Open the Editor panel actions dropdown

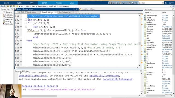74,9
